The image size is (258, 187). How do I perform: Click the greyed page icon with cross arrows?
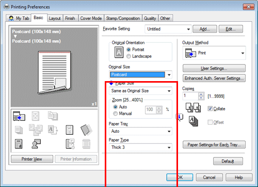(36, 116)
